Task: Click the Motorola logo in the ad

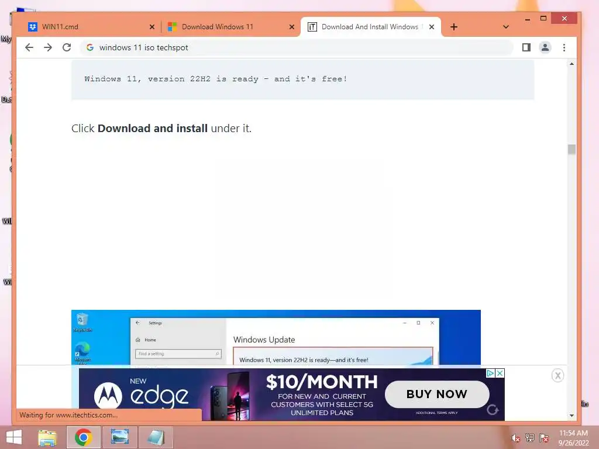Action: [108, 396]
